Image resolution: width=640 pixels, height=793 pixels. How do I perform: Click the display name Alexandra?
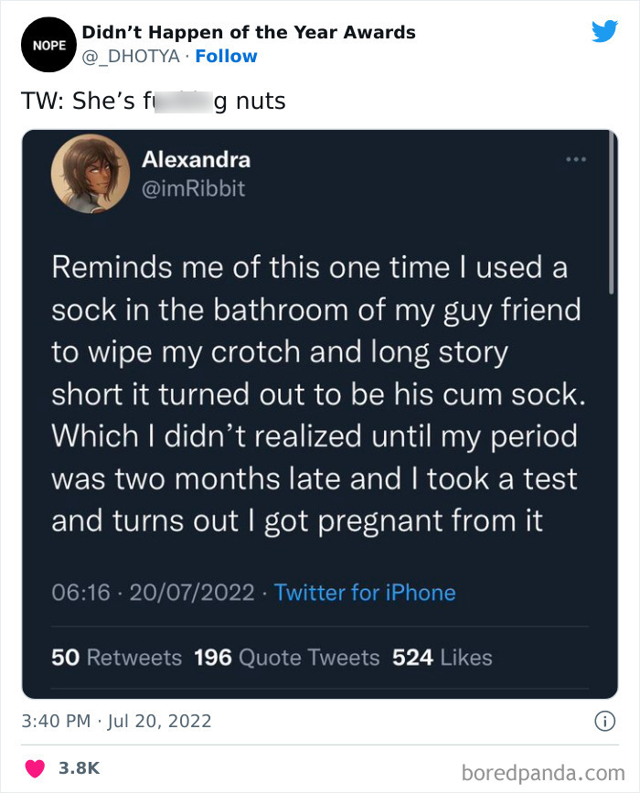[196, 159]
